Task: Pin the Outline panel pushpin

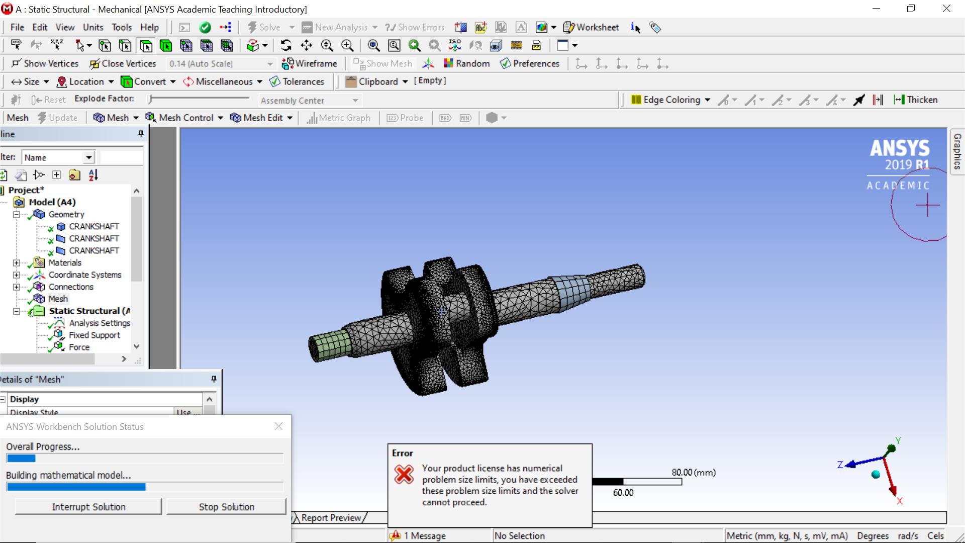Action: pos(141,134)
